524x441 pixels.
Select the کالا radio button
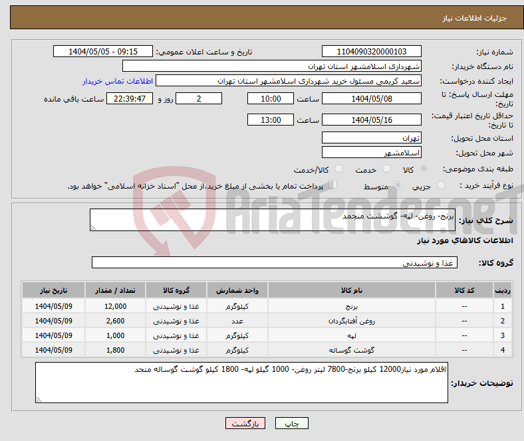(424, 169)
